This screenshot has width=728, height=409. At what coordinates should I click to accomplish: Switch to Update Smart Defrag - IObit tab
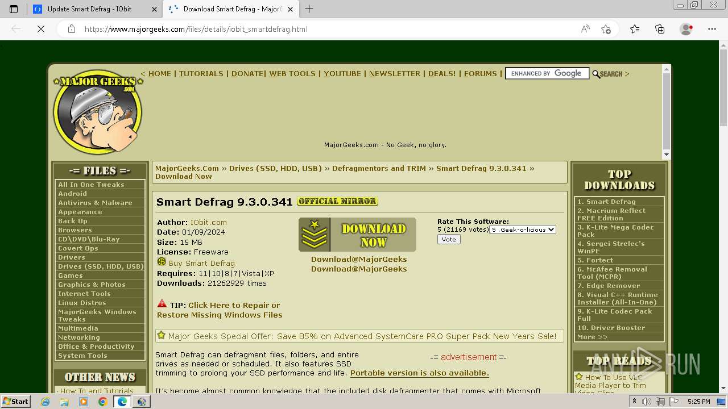click(89, 9)
